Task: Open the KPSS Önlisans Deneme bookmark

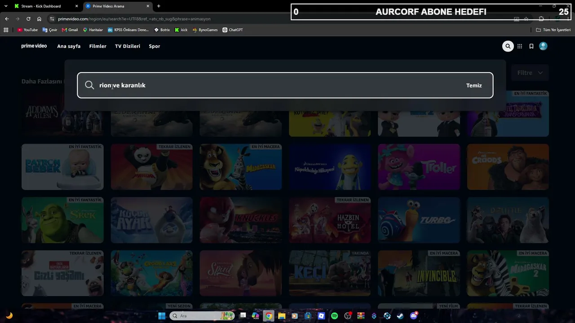Action: [x=128, y=30]
